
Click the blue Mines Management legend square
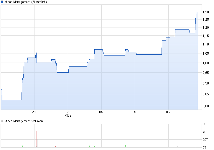coord(2,2)
